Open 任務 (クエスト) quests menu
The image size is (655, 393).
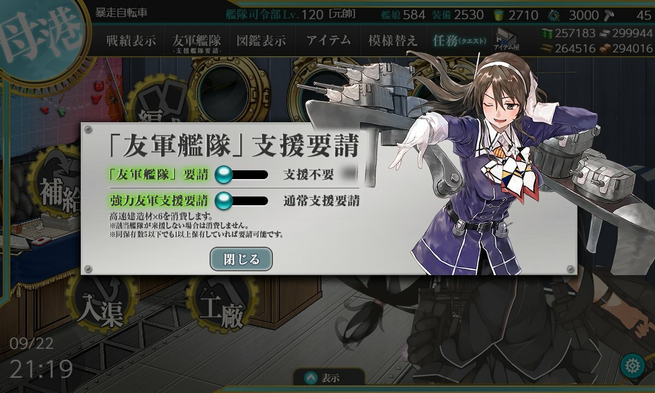point(461,40)
